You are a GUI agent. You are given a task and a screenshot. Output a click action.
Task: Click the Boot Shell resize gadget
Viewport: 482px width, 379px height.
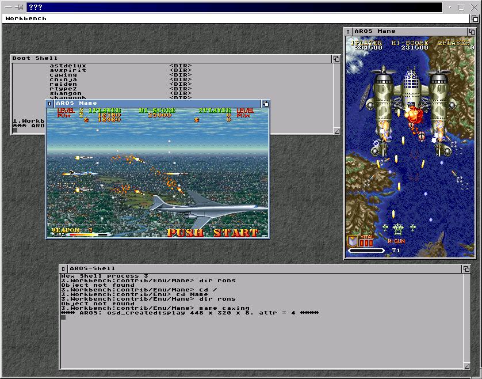(x=336, y=131)
